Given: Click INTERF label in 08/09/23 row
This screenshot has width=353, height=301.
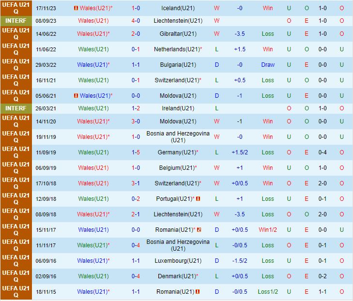Looking at the screenshot, I should [16, 21].
